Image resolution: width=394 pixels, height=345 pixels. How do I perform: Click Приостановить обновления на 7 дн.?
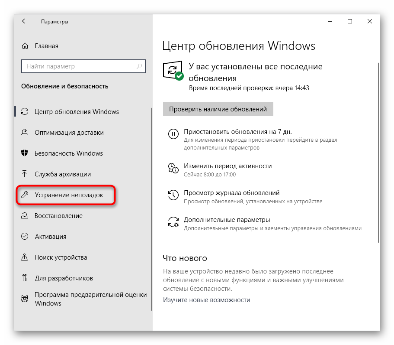click(x=238, y=132)
